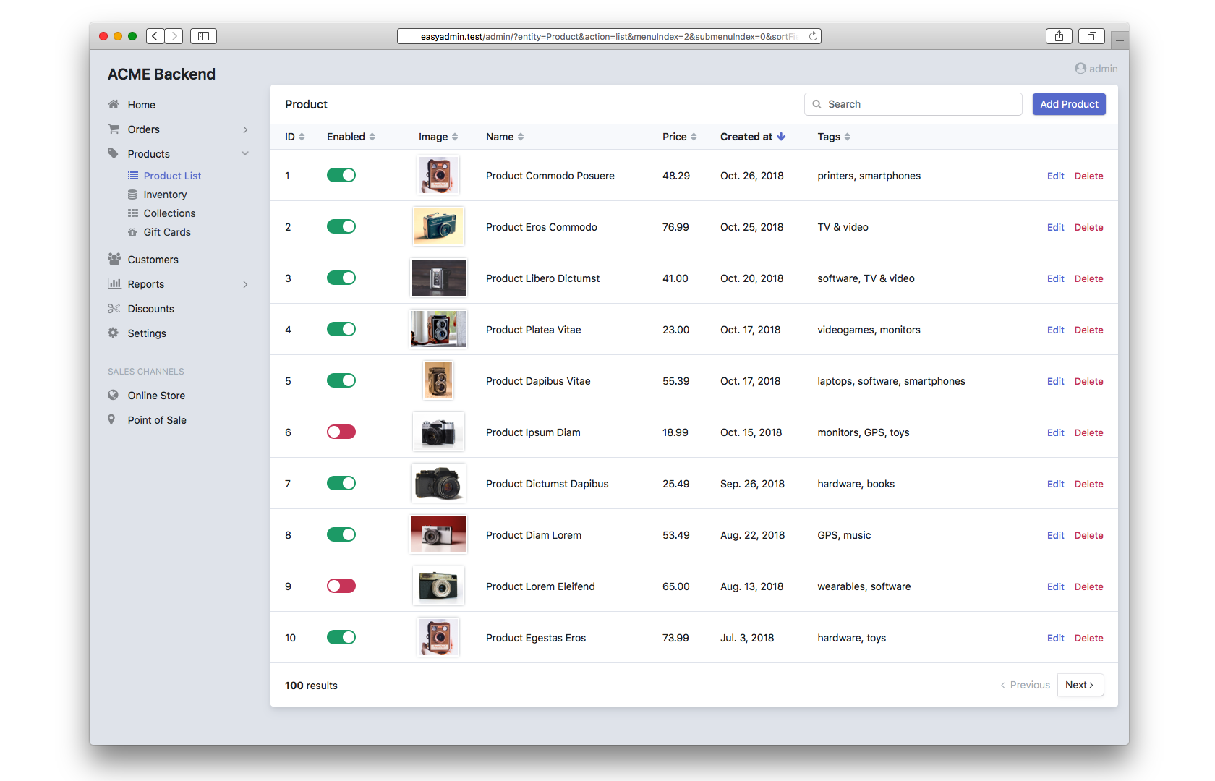
Task: Click the Reports bar chart icon
Action: point(114,283)
